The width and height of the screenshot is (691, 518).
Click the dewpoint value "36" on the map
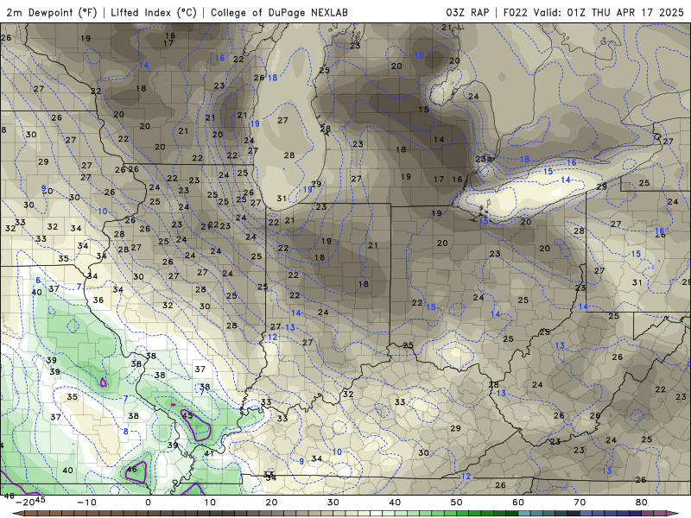coord(98,300)
